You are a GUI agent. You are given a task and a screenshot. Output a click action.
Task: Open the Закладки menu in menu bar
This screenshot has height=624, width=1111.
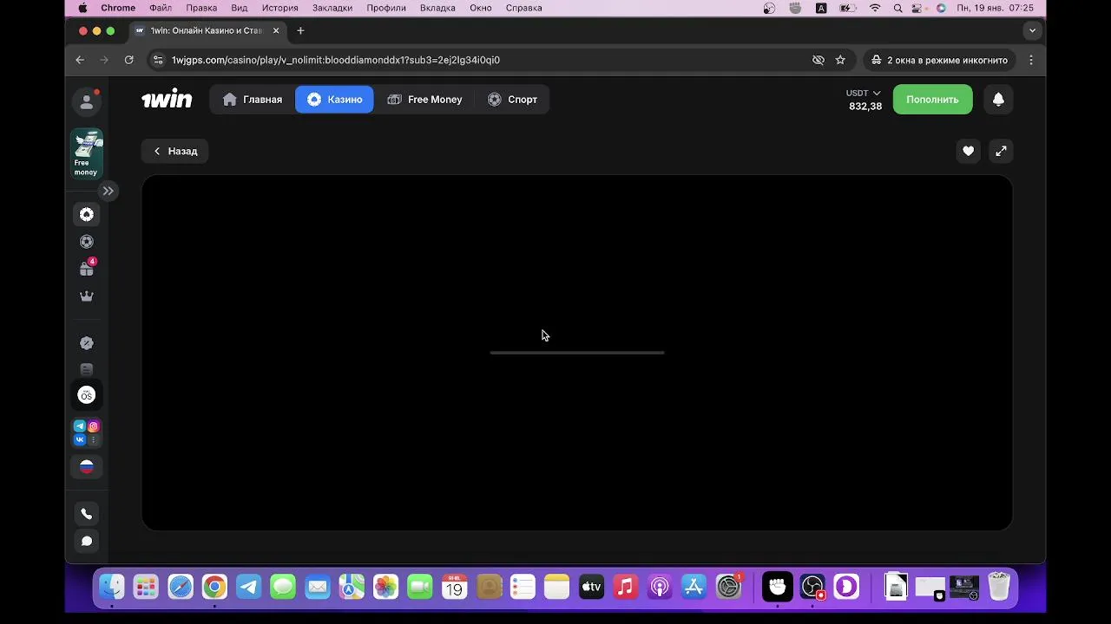pos(332,8)
